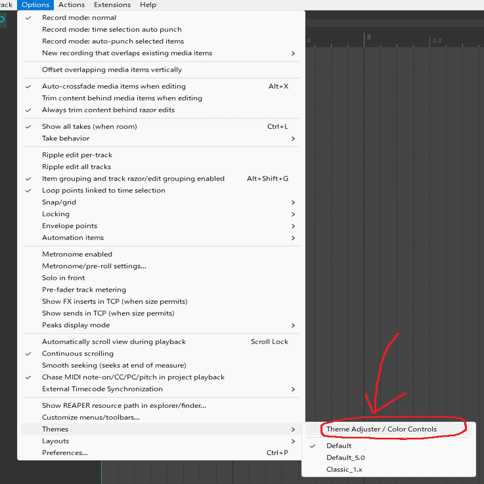The height and width of the screenshot is (484, 484).
Task: Expand the Locking submenu
Action: pos(161,214)
